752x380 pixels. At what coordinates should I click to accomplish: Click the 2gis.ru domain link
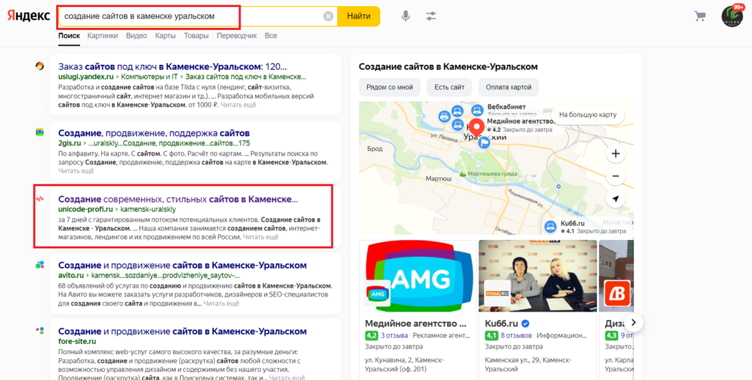pyautogui.click(x=70, y=143)
